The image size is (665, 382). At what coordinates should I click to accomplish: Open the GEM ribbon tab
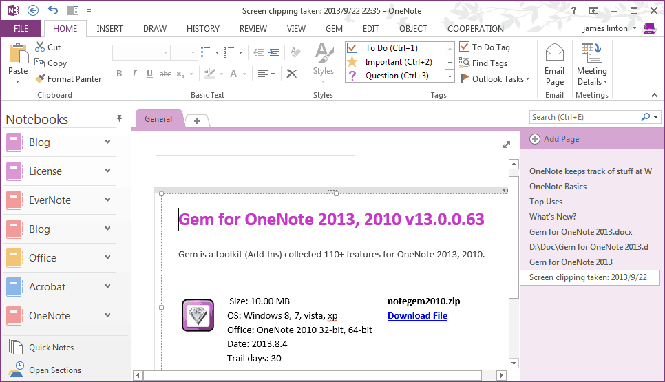tap(334, 28)
